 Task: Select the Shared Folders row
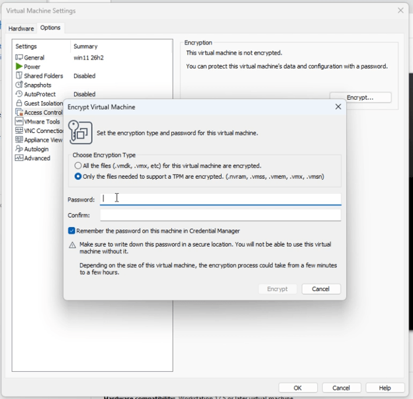92,76
